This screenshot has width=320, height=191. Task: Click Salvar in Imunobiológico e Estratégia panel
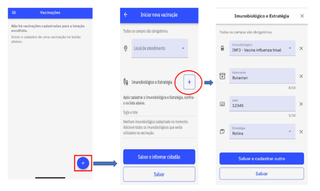[x=262, y=174]
